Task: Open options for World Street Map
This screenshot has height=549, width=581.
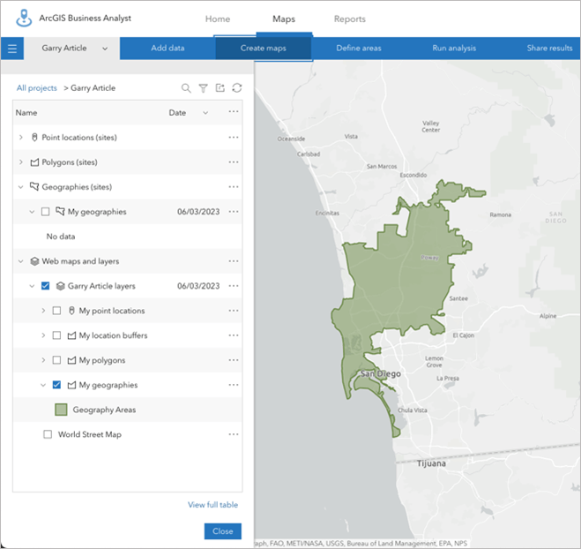Action: [234, 434]
